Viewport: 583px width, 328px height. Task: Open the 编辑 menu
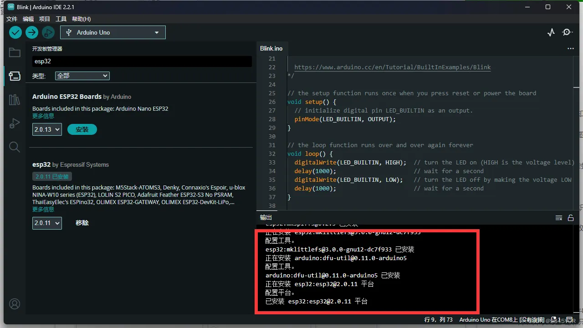28,19
